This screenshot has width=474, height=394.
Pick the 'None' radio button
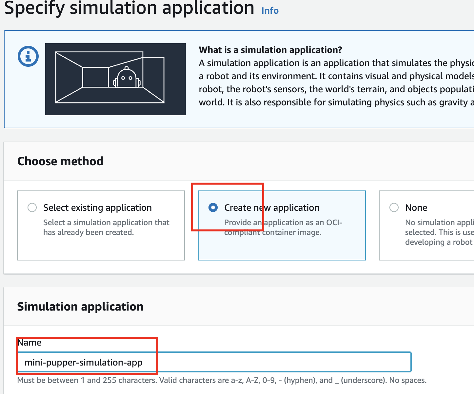[x=394, y=207]
